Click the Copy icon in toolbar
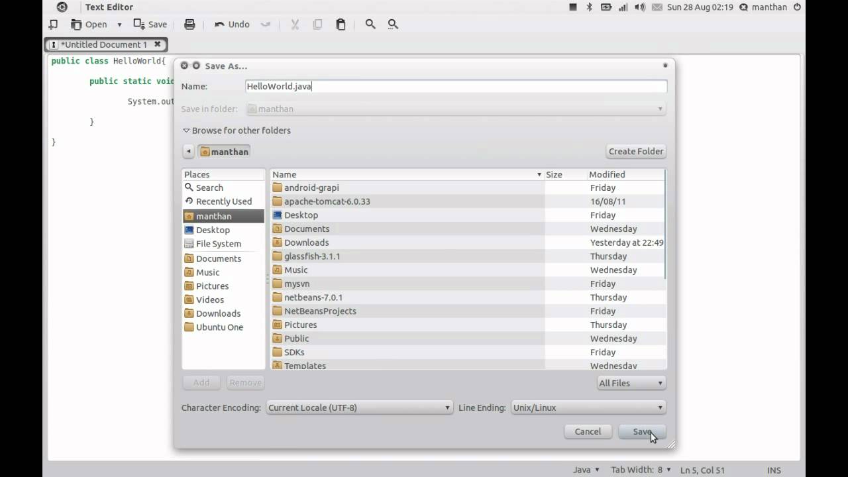The image size is (848, 477). coord(317,25)
